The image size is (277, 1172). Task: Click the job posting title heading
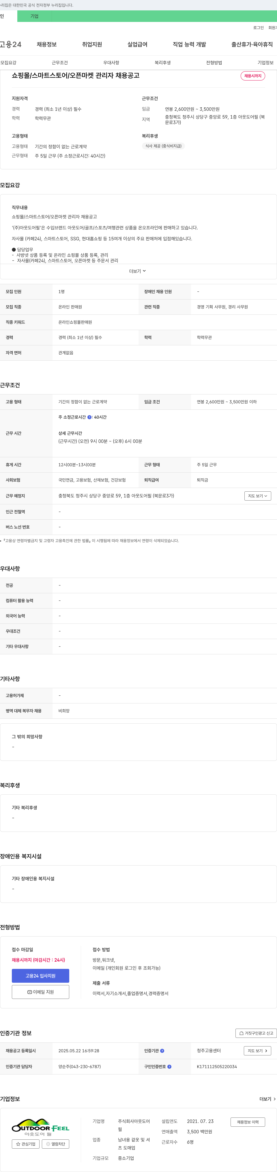76,76
